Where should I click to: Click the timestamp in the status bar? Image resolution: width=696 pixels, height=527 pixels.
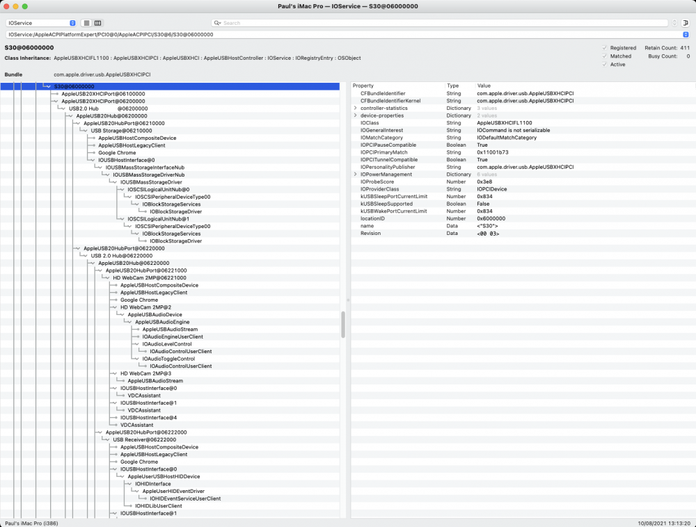click(663, 524)
